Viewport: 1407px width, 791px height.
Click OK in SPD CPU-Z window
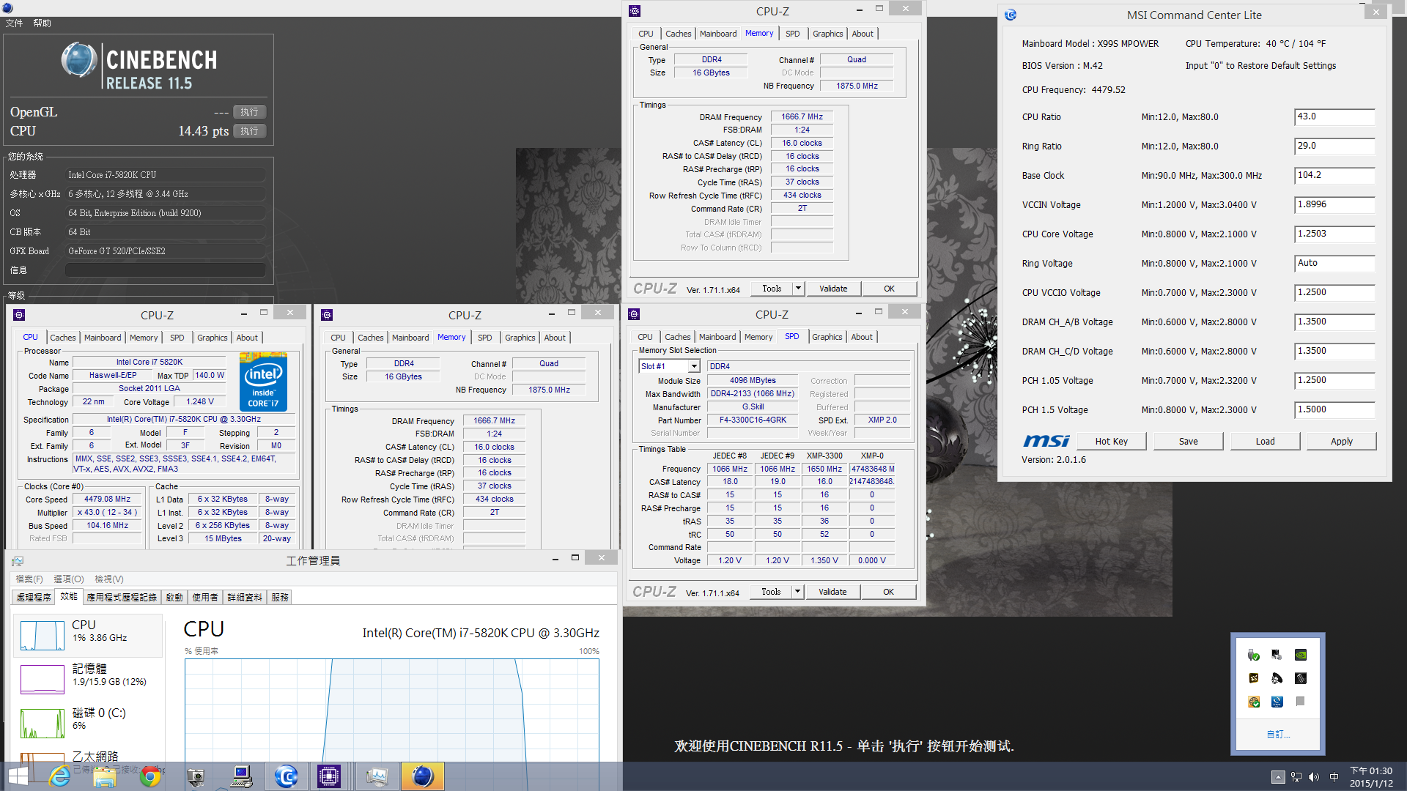click(x=888, y=592)
